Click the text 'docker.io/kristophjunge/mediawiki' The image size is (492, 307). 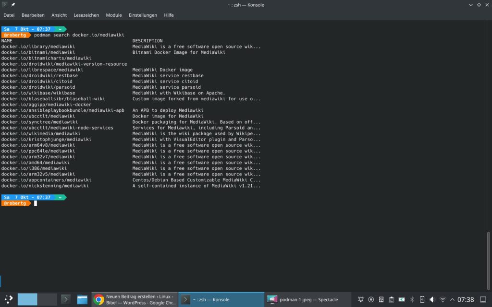click(x=47, y=140)
